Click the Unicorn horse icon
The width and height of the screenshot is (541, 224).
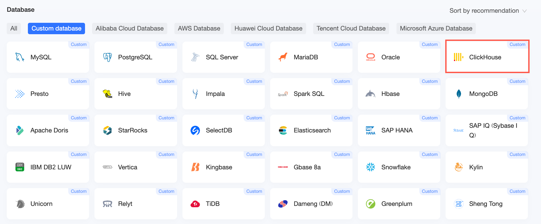20,204
